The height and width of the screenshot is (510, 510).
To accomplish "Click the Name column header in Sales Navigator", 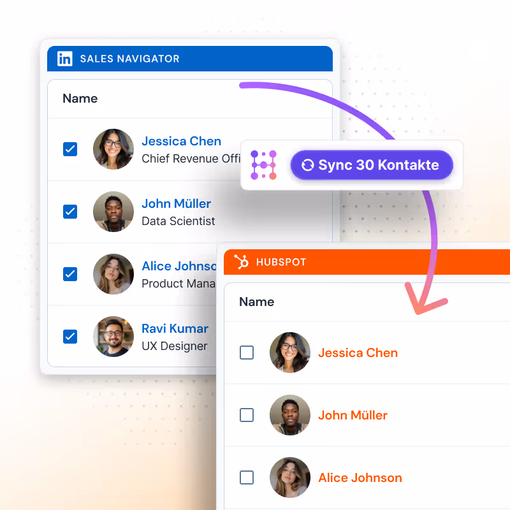I will pos(80,99).
